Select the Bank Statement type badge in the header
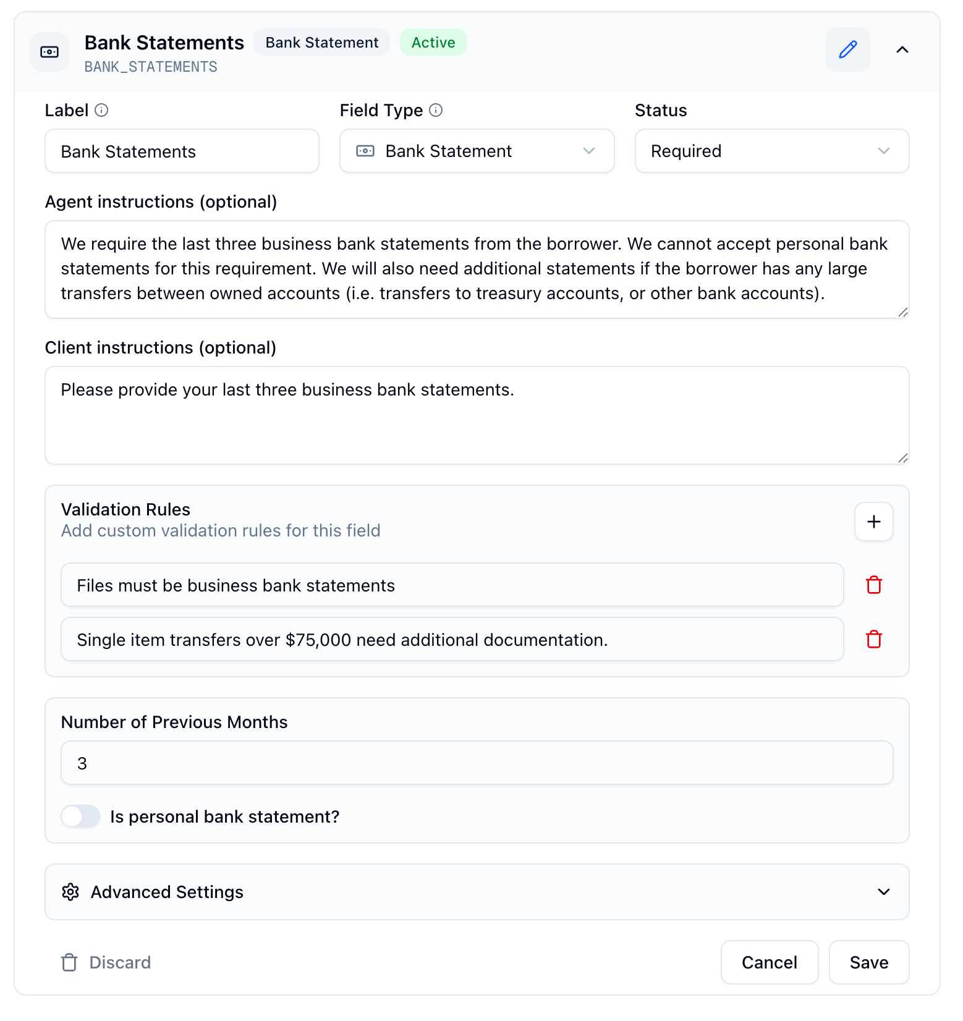The image size is (963, 1021). point(321,42)
